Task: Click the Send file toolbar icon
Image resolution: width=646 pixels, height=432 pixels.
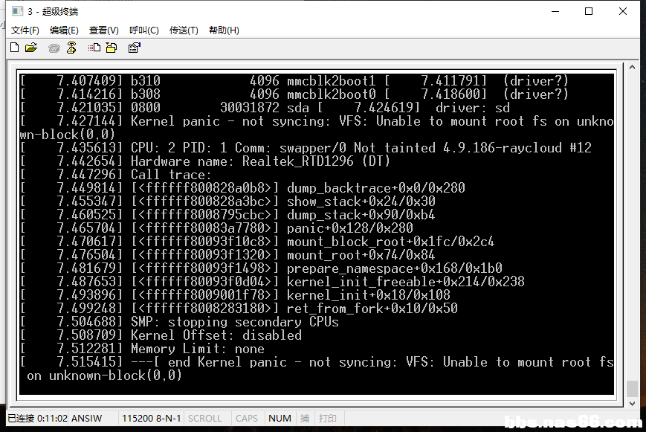Action: pos(94,48)
